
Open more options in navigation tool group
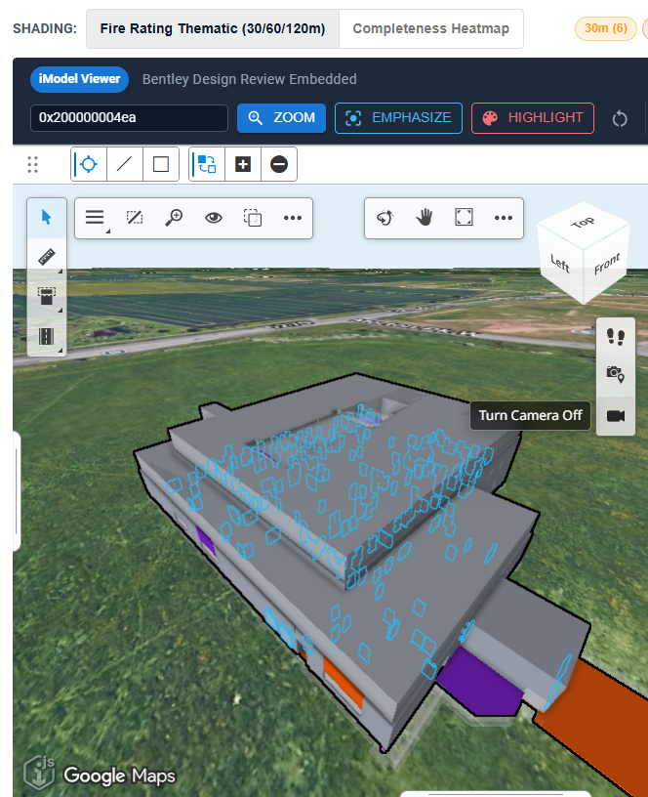504,218
